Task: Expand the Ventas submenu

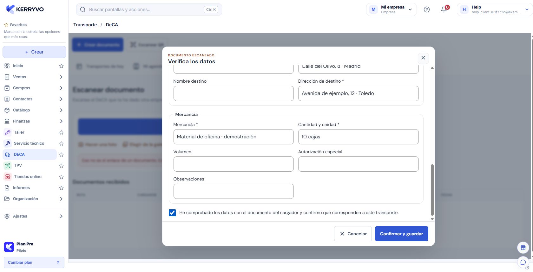Action: [x=61, y=77]
